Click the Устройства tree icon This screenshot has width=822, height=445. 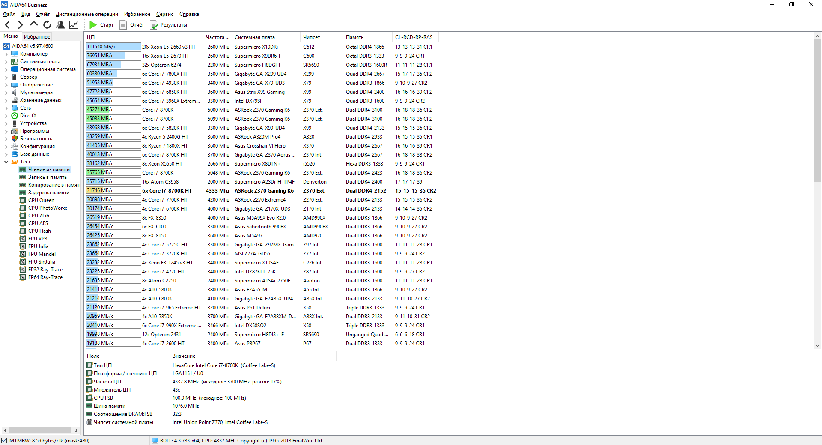pyautogui.click(x=15, y=123)
